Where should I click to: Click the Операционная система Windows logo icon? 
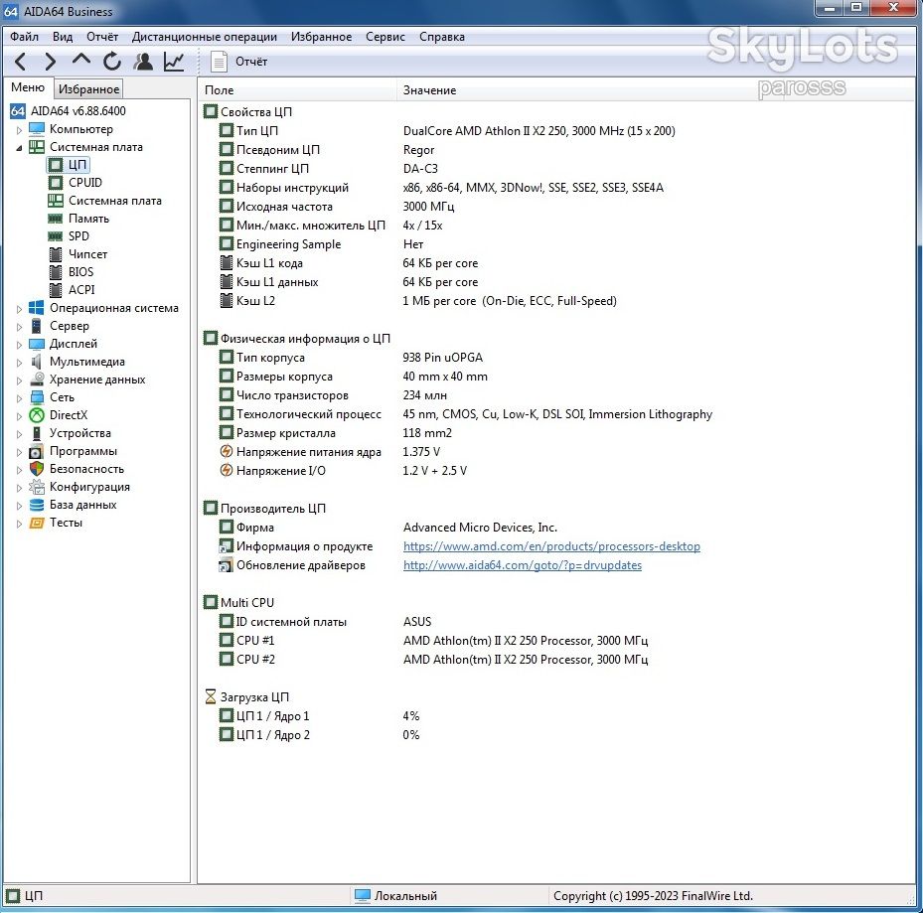click(37, 308)
